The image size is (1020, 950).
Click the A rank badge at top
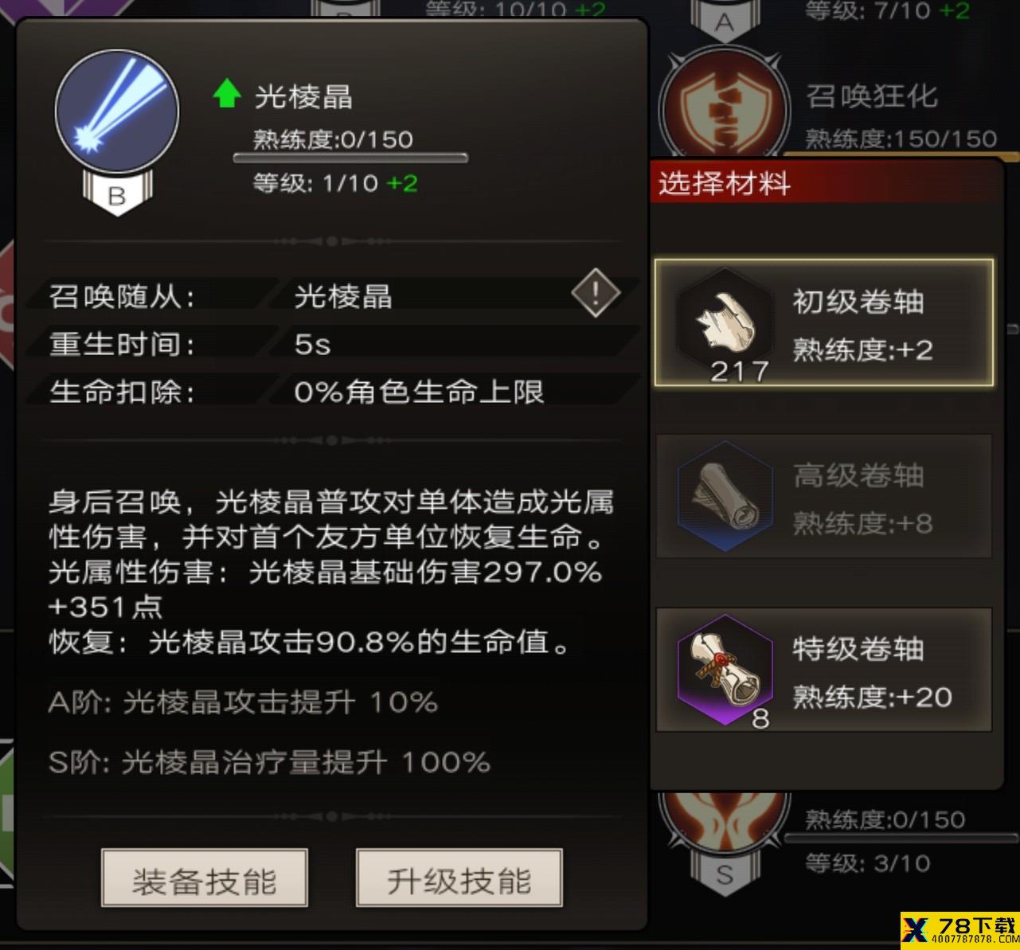pyautogui.click(x=724, y=21)
